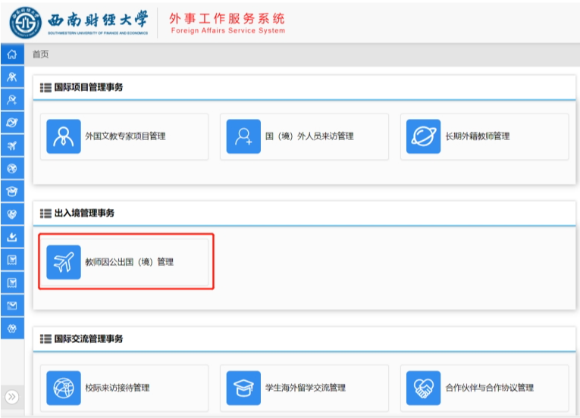
Task: Click the topmost person icon in the left sidebar
Action: point(11,77)
